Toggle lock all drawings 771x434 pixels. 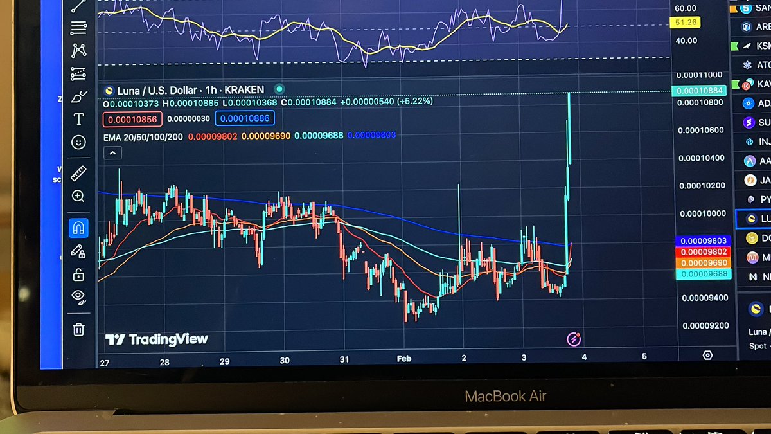pos(78,274)
